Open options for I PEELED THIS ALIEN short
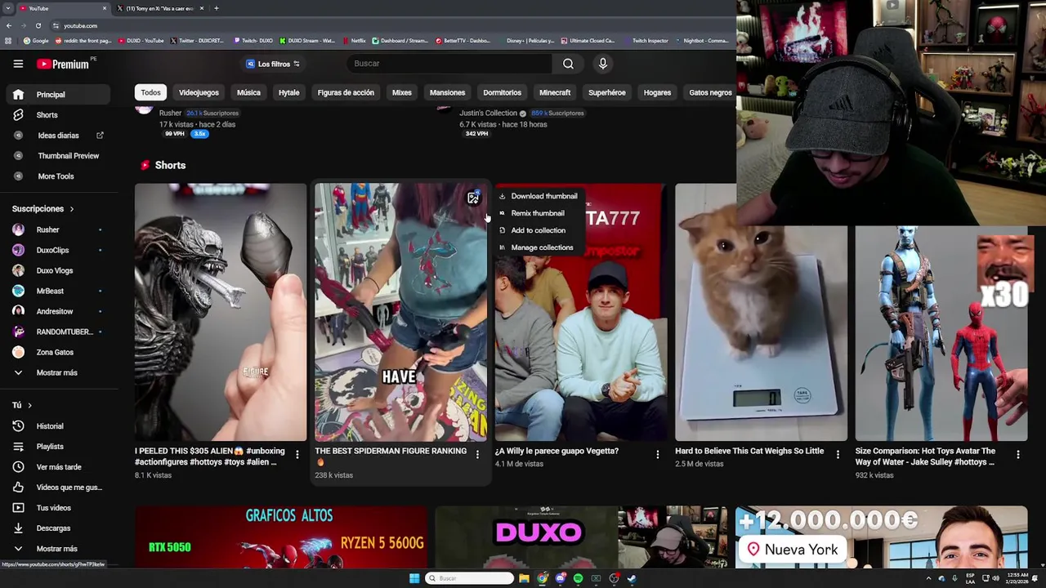1046x588 pixels. [x=297, y=454]
